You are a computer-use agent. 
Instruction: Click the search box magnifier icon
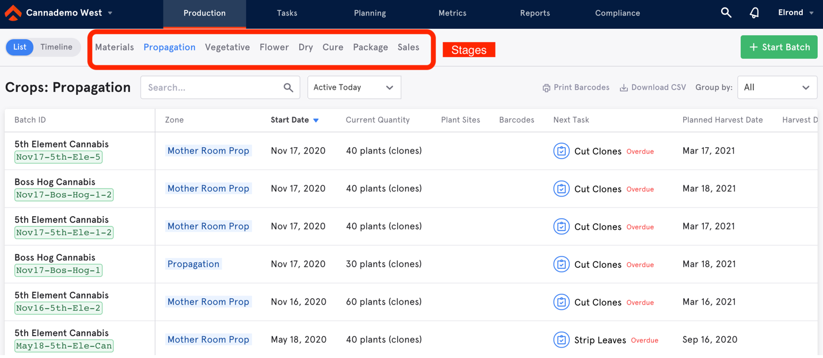coord(288,87)
